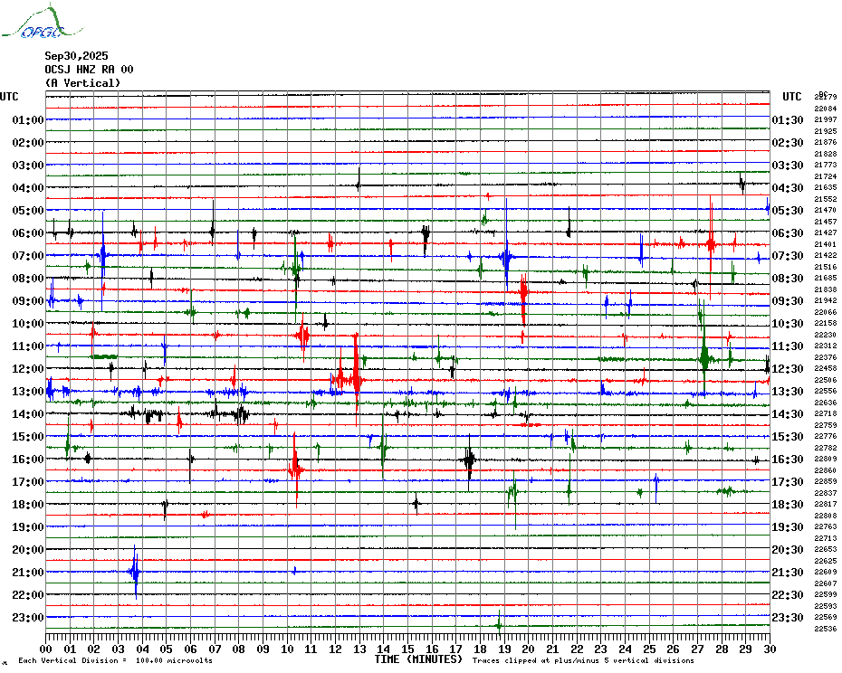Select the value 22860 in the right column
842x673 pixels.
pos(826,470)
